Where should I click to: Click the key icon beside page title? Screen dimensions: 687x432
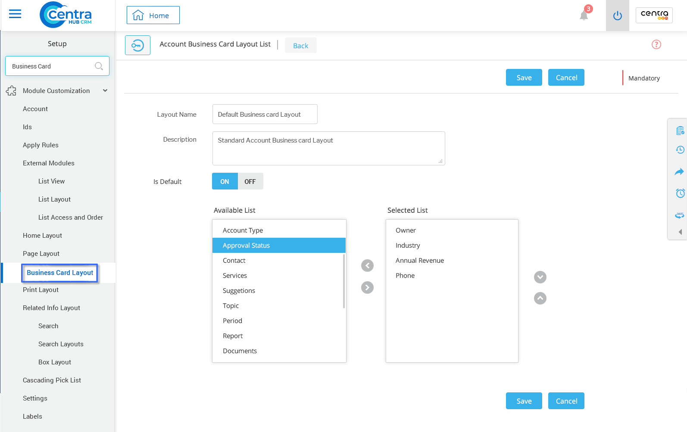click(x=137, y=45)
